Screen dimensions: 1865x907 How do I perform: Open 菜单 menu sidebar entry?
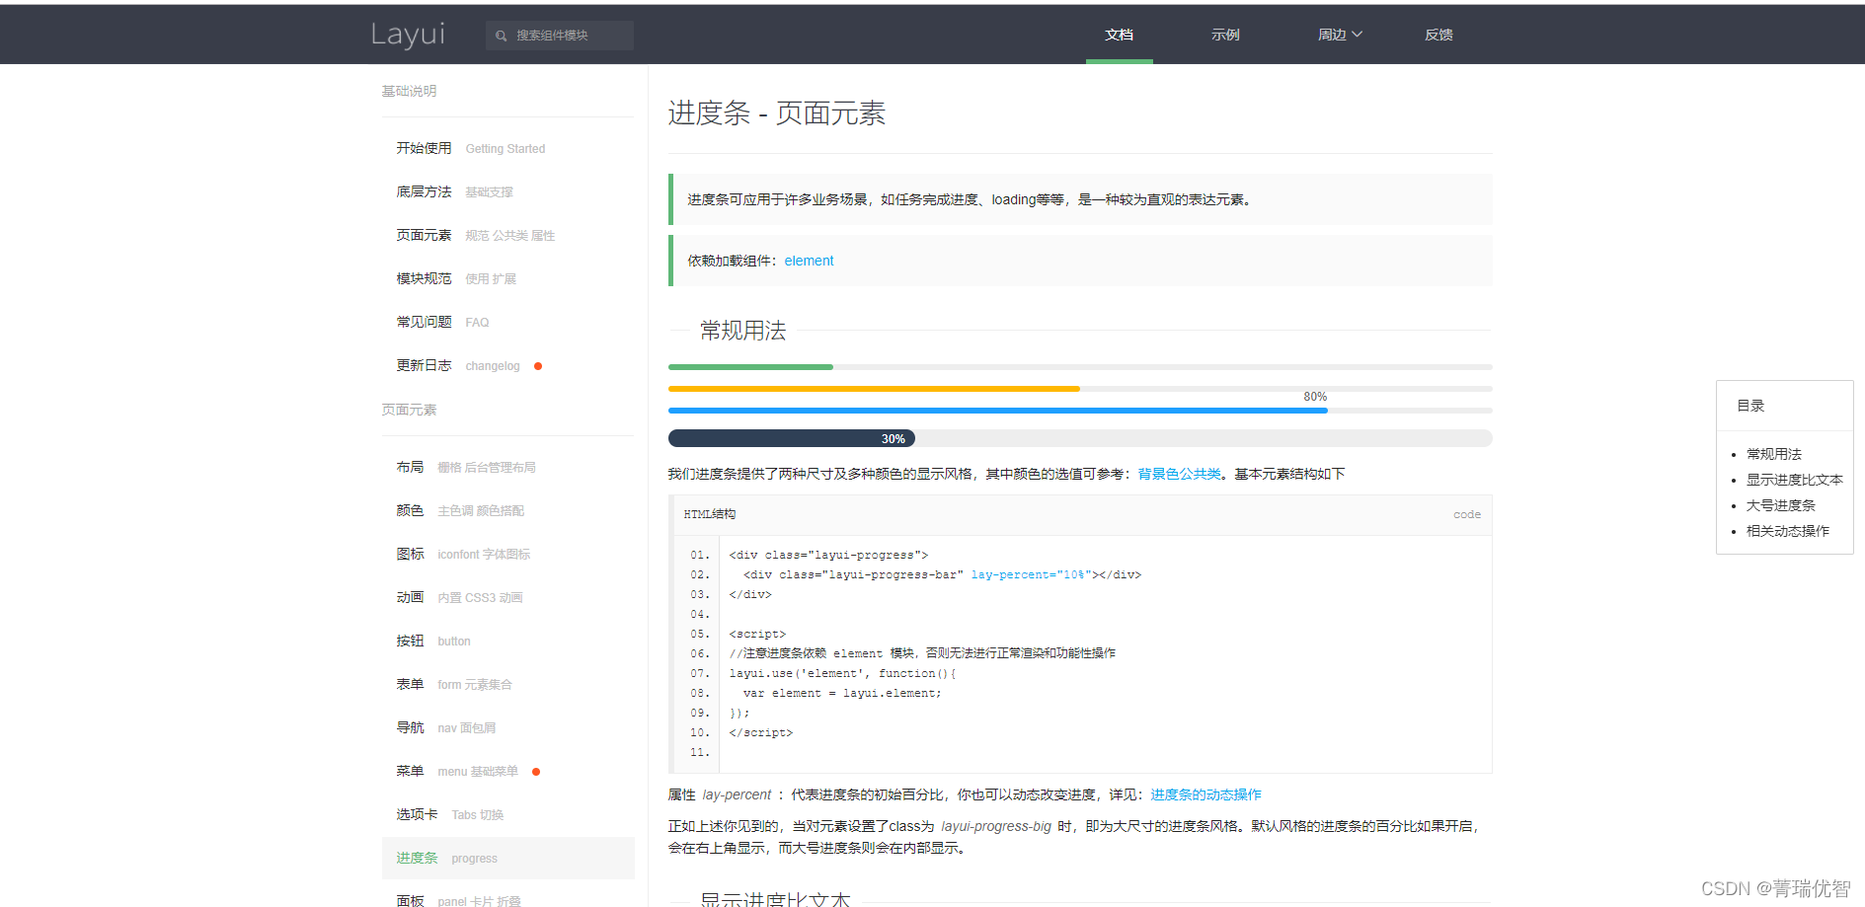[507, 771]
